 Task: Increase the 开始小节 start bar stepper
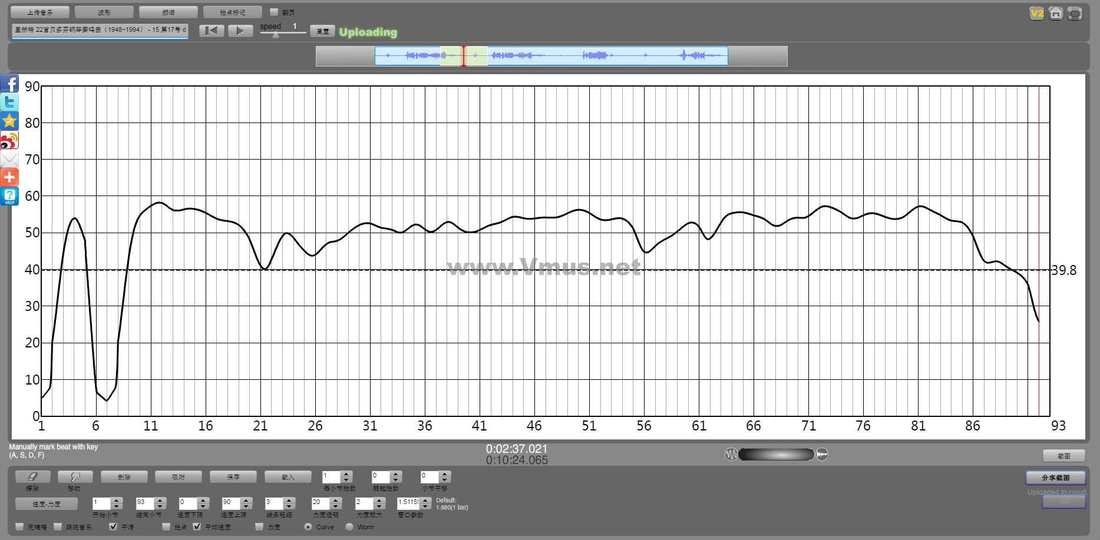(117, 501)
